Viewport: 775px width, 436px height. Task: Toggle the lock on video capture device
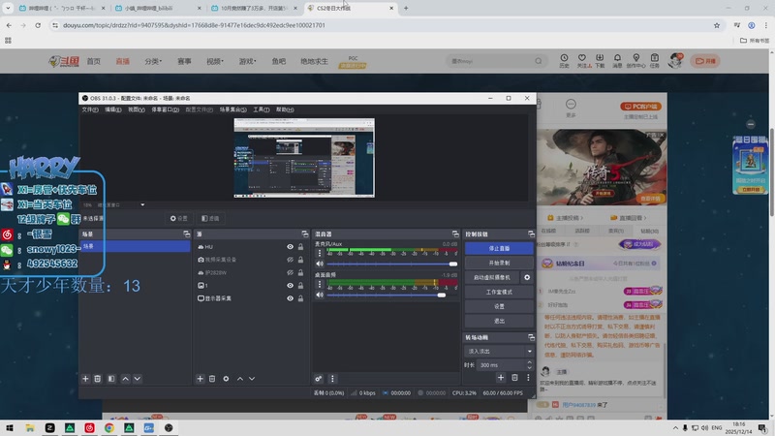point(300,260)
